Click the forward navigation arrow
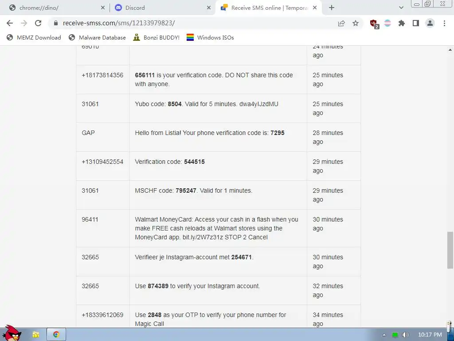The width and height of the screenshot is (454, 341). pos(24,23)
